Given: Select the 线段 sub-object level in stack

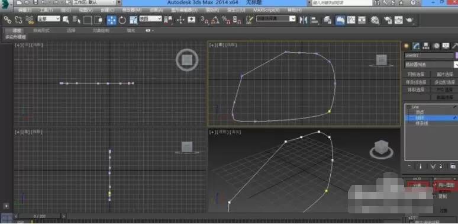Looking at the screenshot, I should (x=431, y=118).
